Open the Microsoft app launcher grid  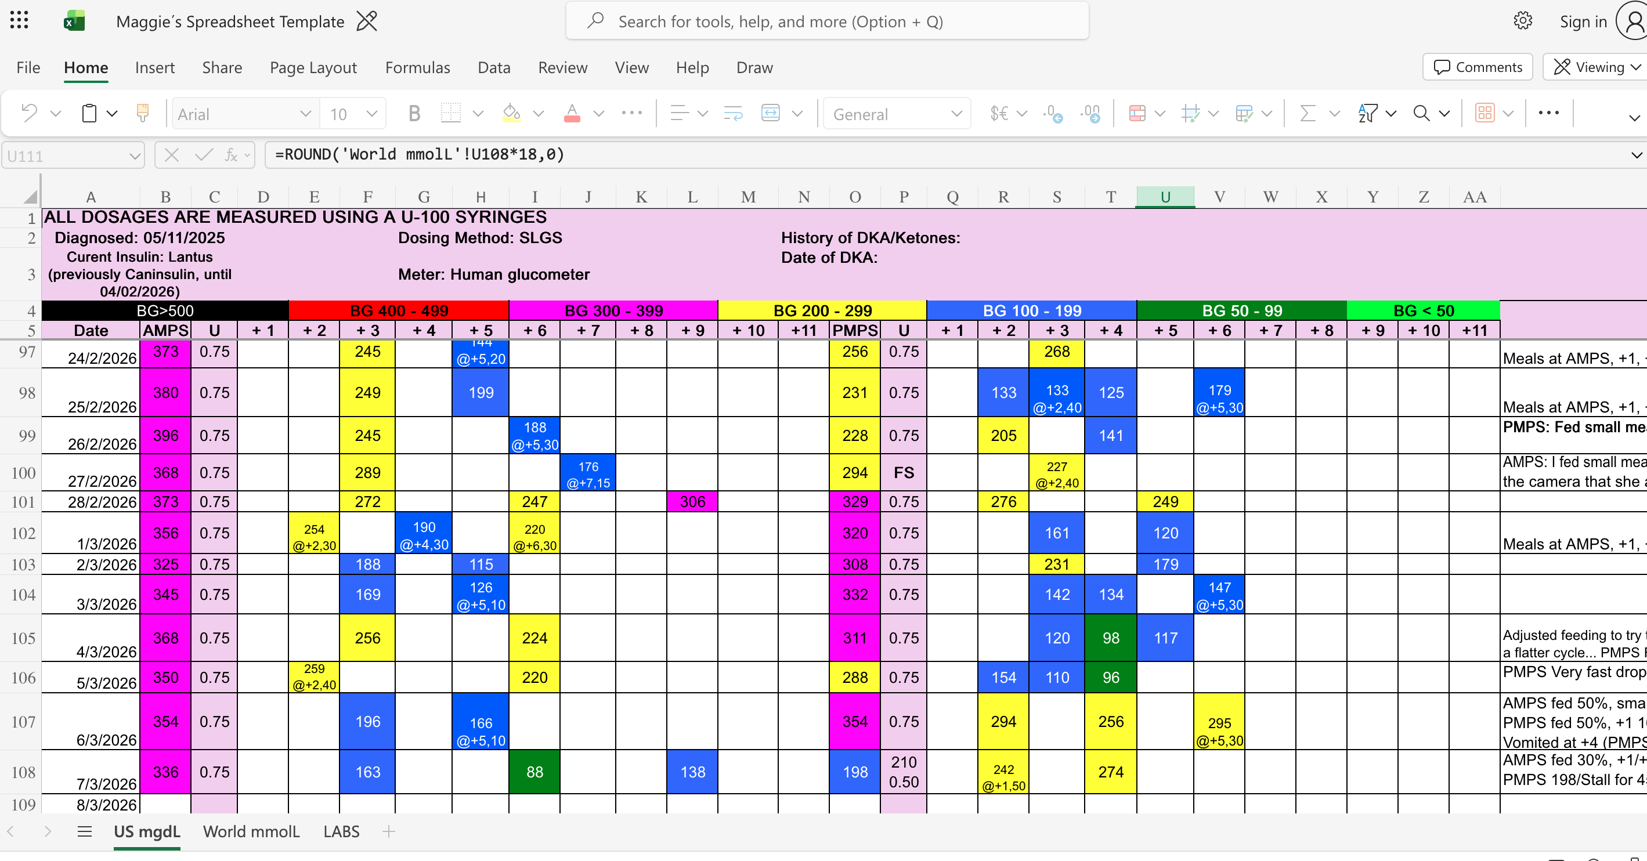19,21
